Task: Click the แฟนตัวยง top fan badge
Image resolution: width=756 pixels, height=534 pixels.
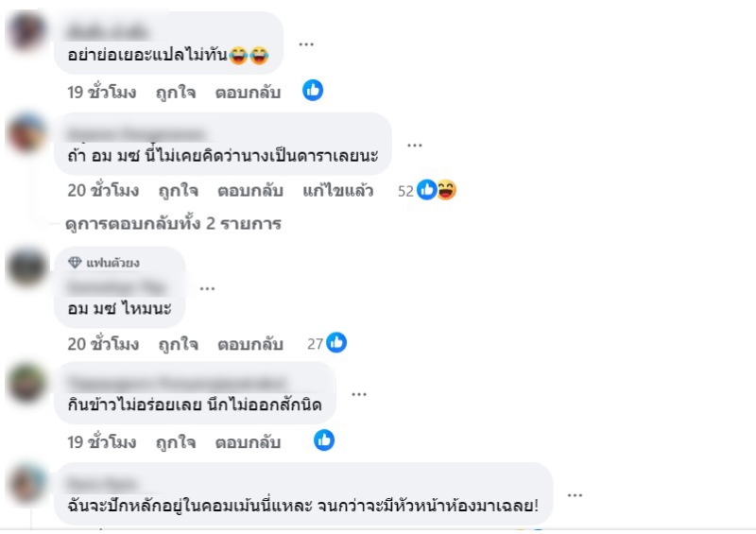Action: pyautogui.click(x=104, y=263)
